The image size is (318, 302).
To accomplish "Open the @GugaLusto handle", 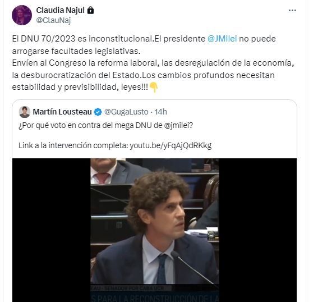I will [x=126, y=112].
